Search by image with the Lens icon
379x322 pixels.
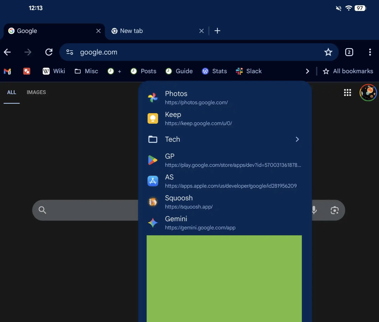[334, 210]
